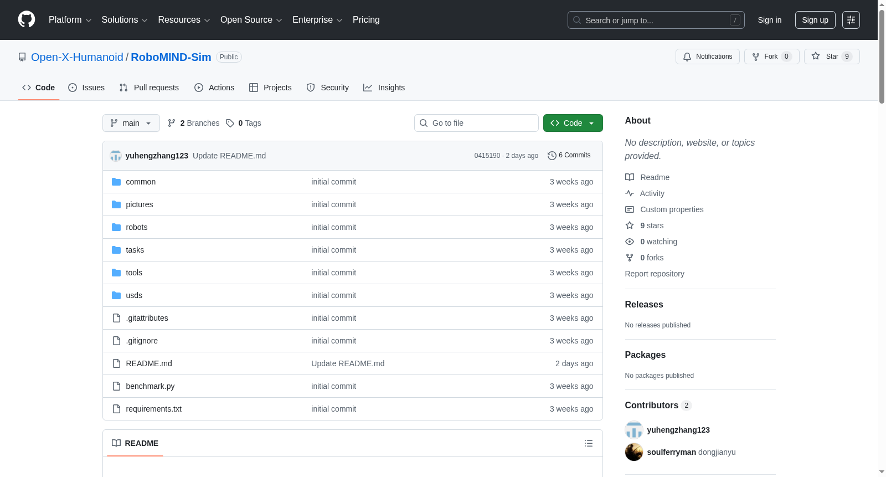This screenshot has height=477, width=886.
Task: Open README.md in the file list
Action: click(x=149, y=363)
